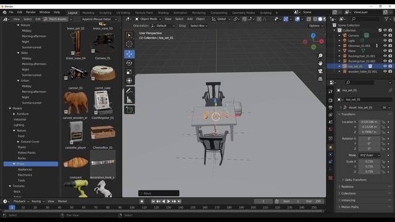Toggle visibility eye of Light object
Viewport: 395px width, 222px height.
385,41
